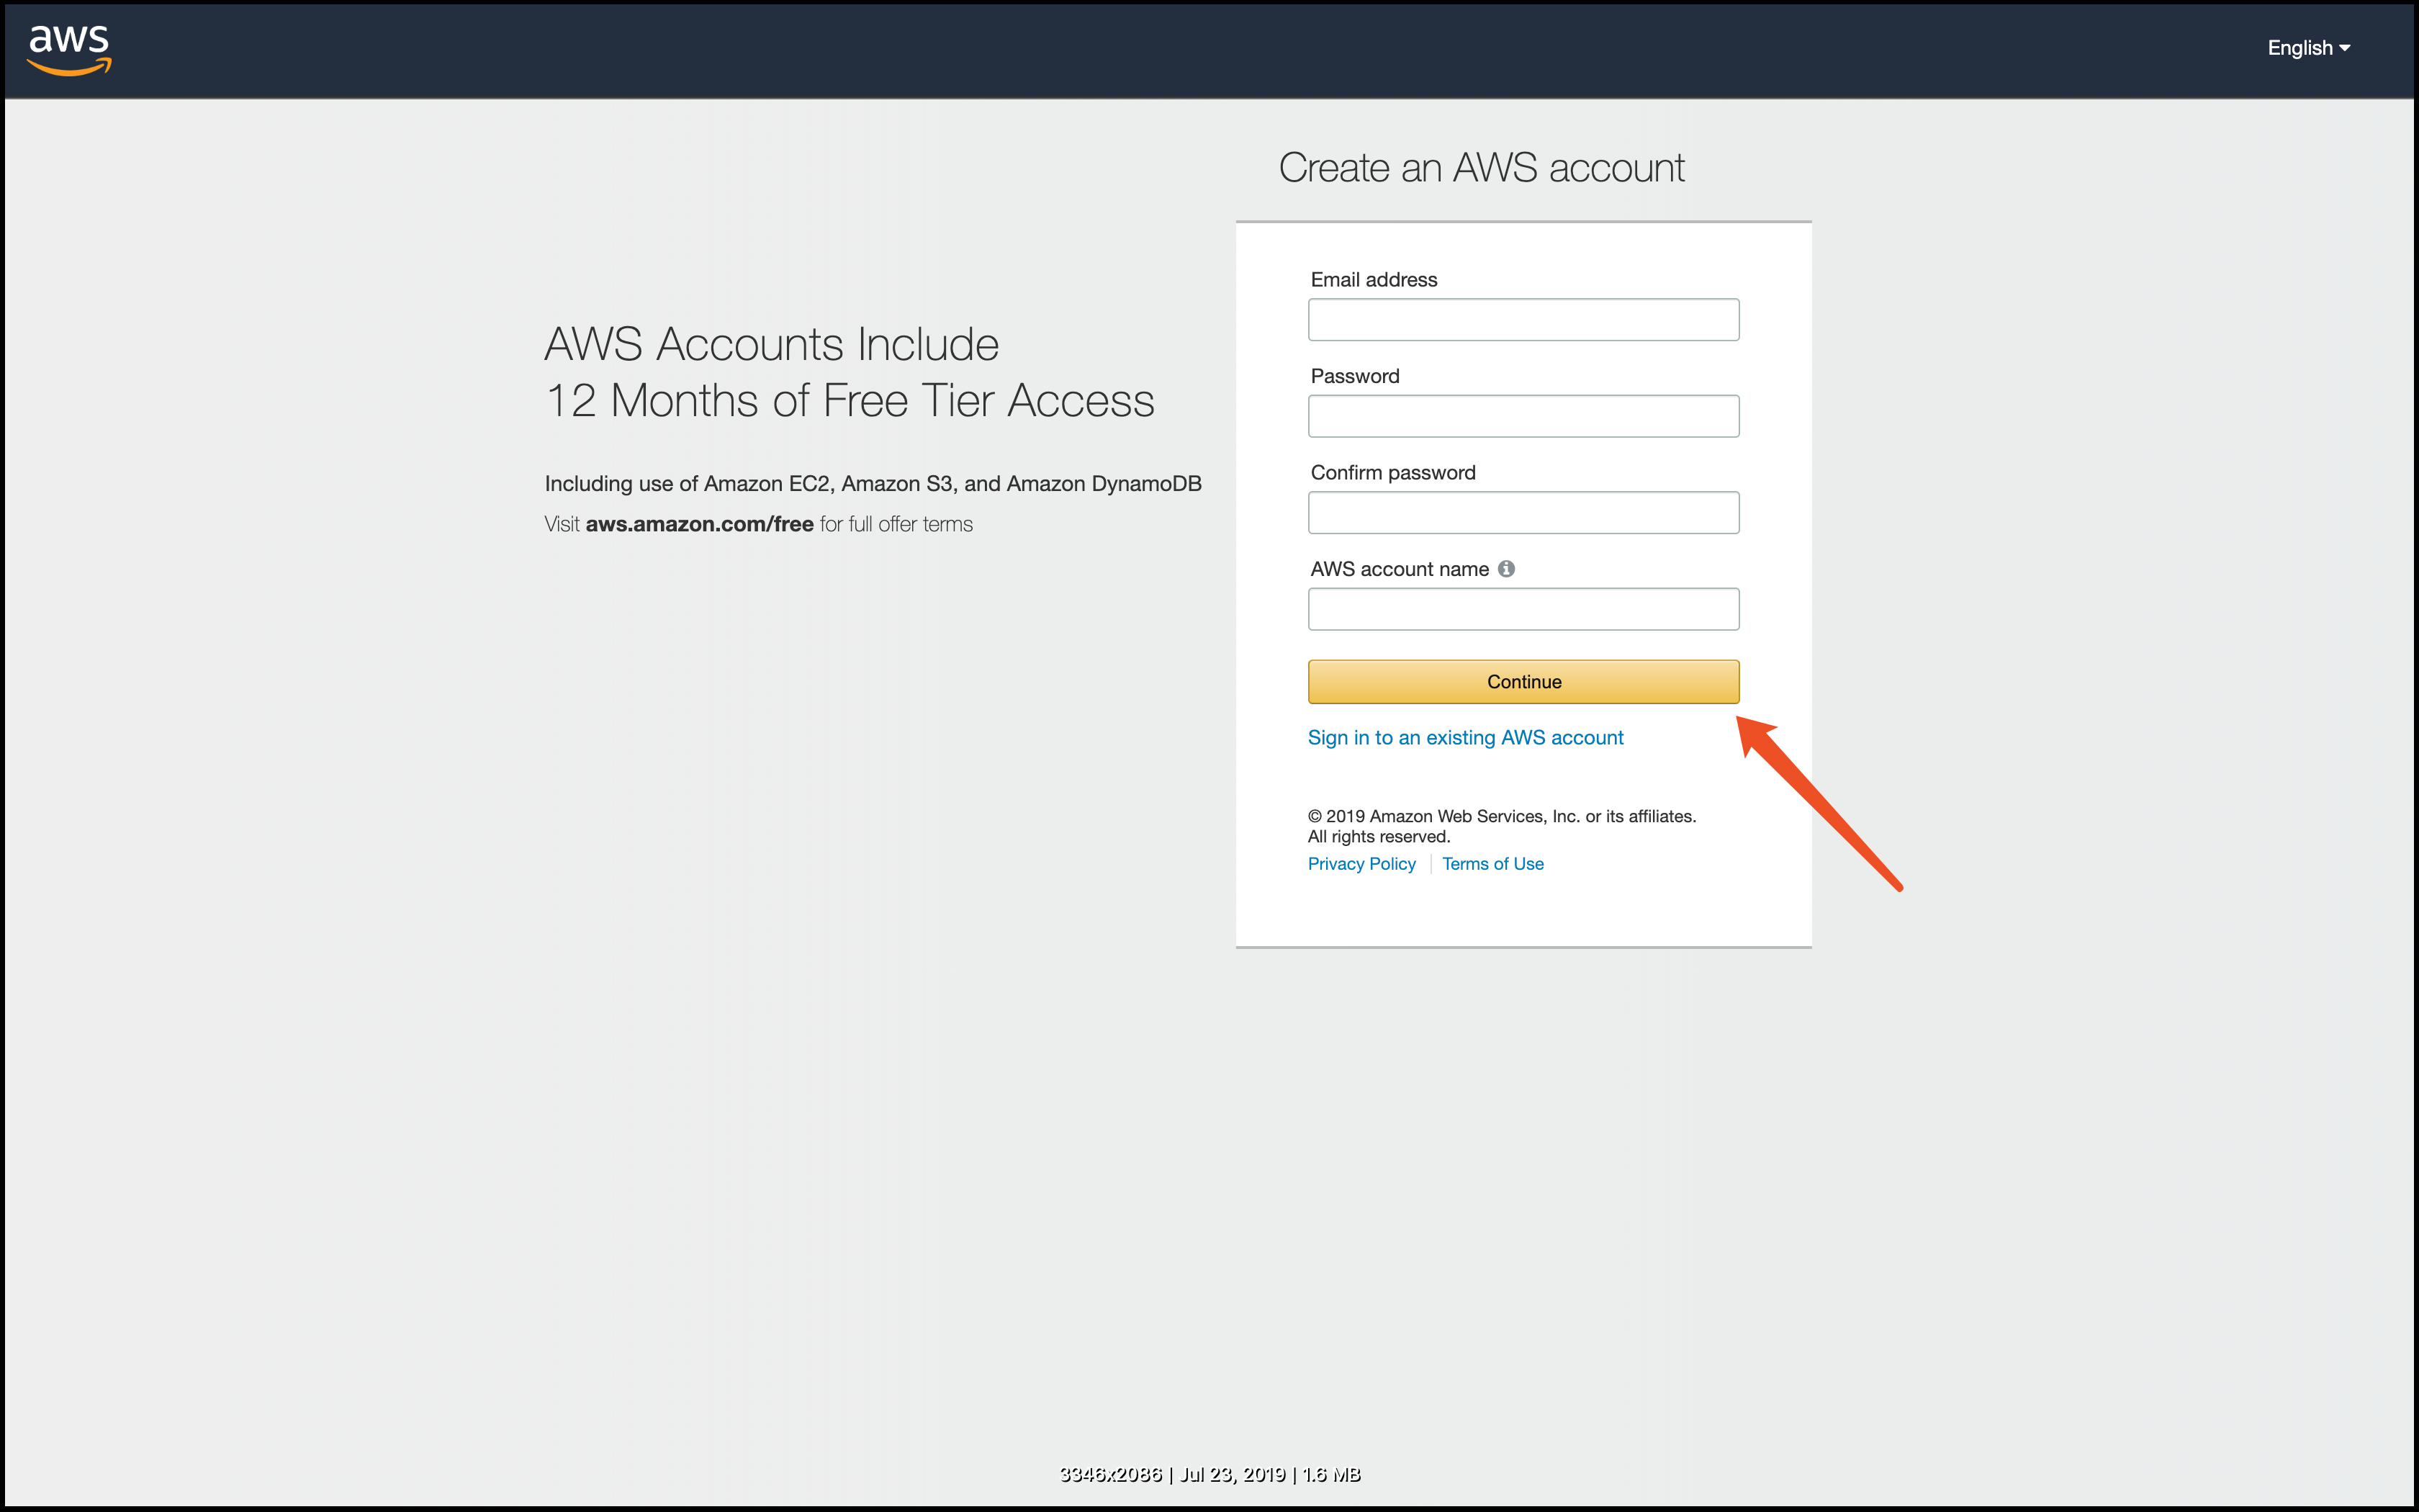Focus the Email address field
2419x1512 pixels.
(1523, 320)
